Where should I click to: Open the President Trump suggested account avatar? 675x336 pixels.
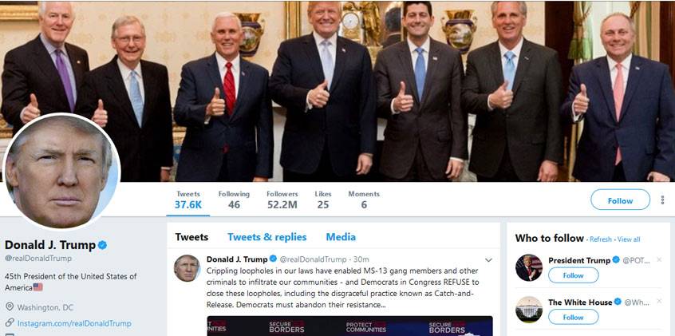pos(529,268)
